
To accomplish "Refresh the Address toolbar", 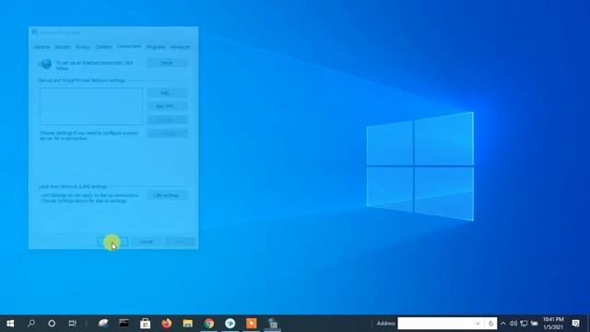I will tap(490, 324).
